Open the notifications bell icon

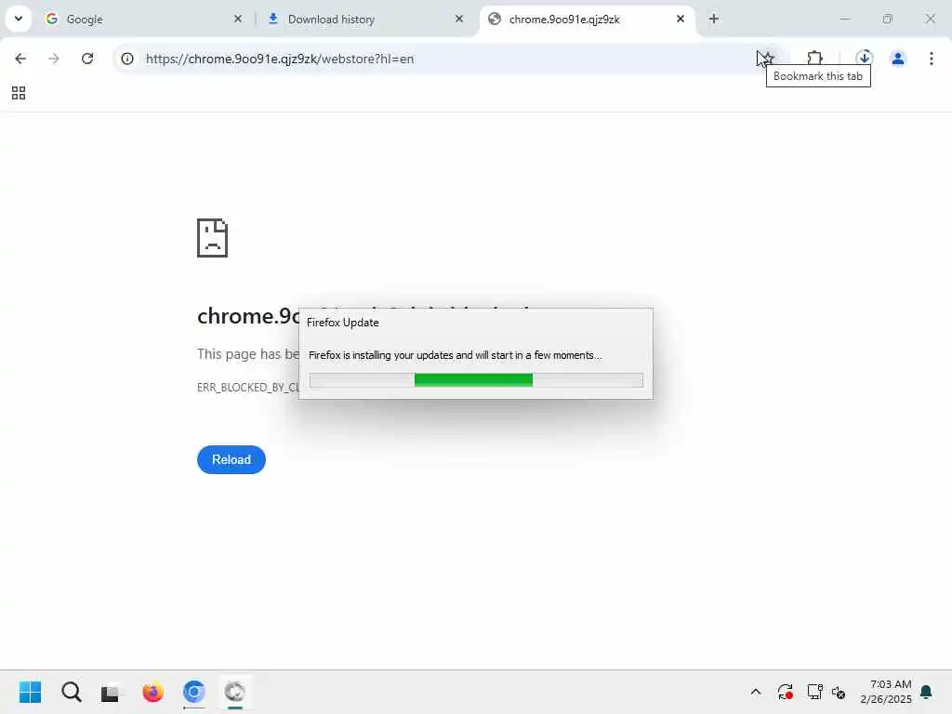927,692
